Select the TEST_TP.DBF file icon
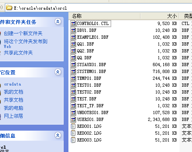192x152 pixels. [x=73, y=106]
